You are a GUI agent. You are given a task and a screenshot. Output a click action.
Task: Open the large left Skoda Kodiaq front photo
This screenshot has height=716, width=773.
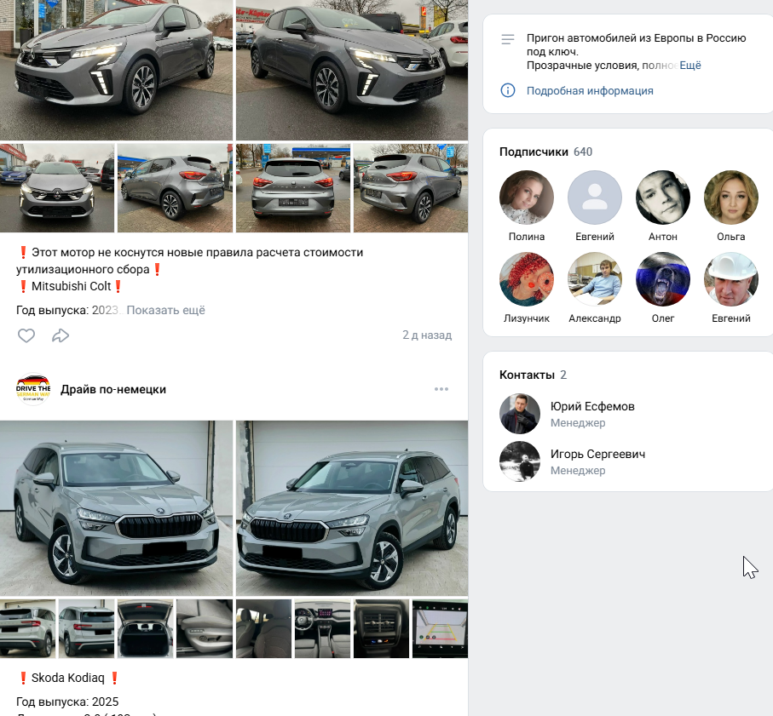click(117, 507)
